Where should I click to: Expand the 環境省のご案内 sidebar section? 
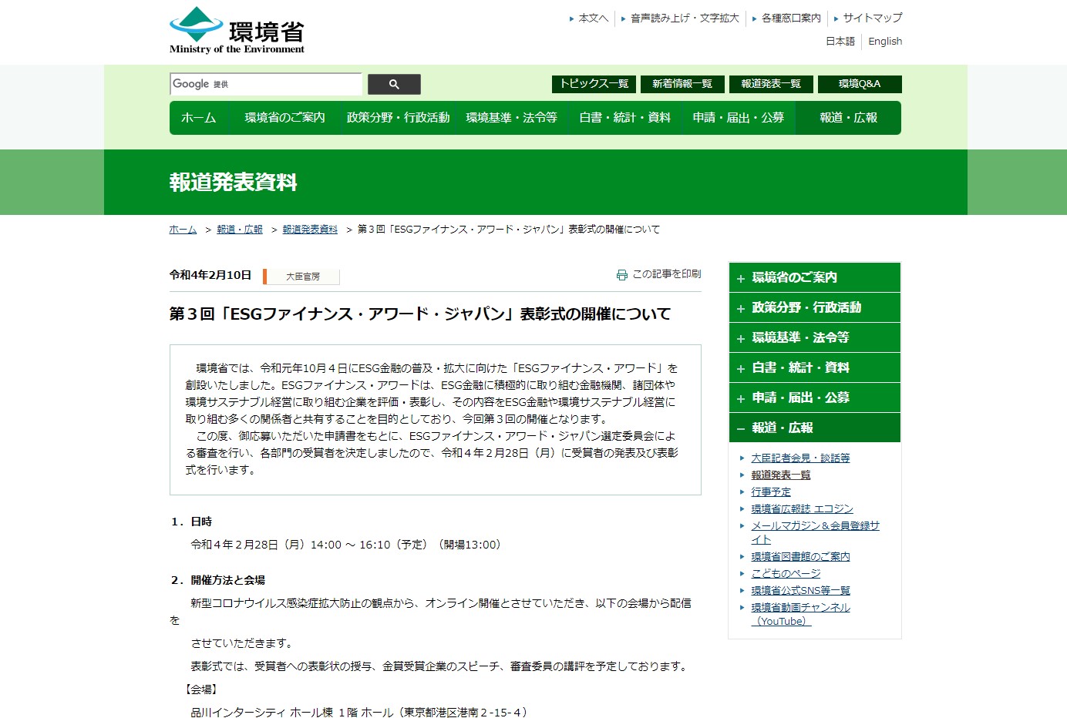(x=815, y=277)
